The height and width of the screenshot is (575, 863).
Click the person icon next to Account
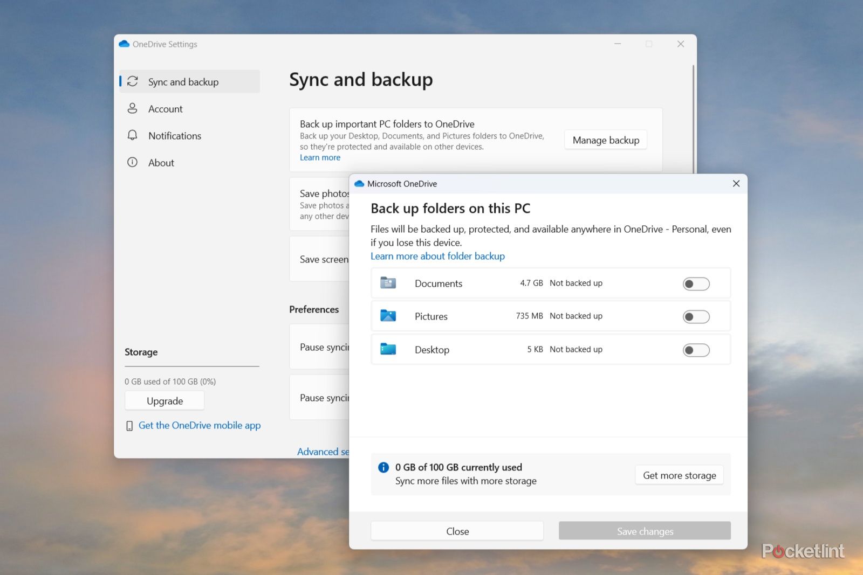(133, 108)
